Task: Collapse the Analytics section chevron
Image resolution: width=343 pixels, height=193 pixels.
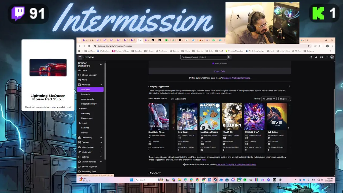Action: click(x=101, y=85)
